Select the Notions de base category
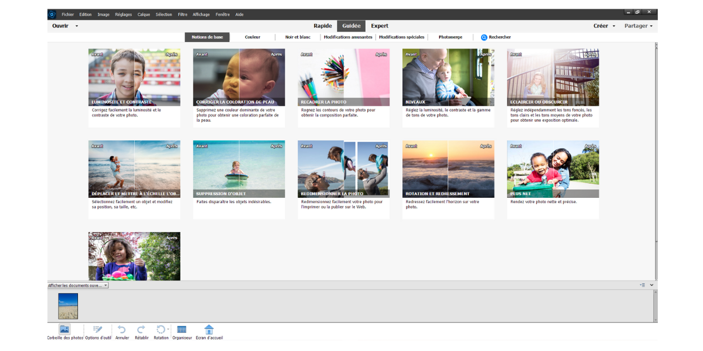The image size is (703, 351). pyautogui.click(x=207, y=37)
